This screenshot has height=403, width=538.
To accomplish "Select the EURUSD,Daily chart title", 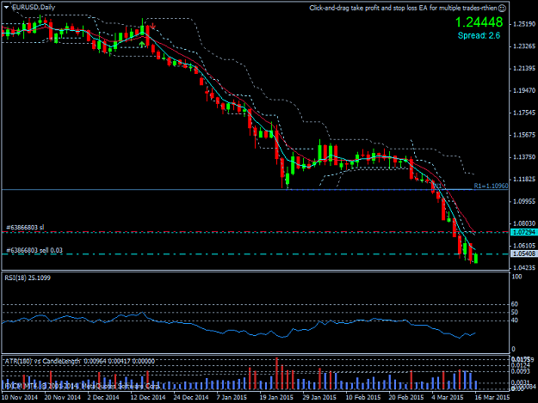I will [x=34, y=7].
